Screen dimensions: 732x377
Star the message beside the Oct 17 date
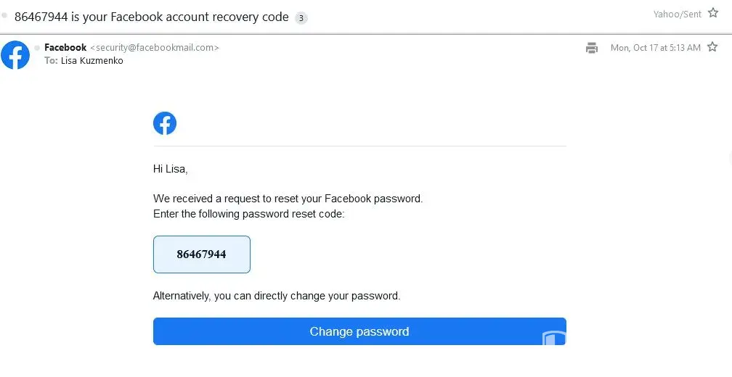pos(712,48)
